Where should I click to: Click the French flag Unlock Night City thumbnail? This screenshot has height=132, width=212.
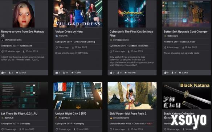coord(78,95)
